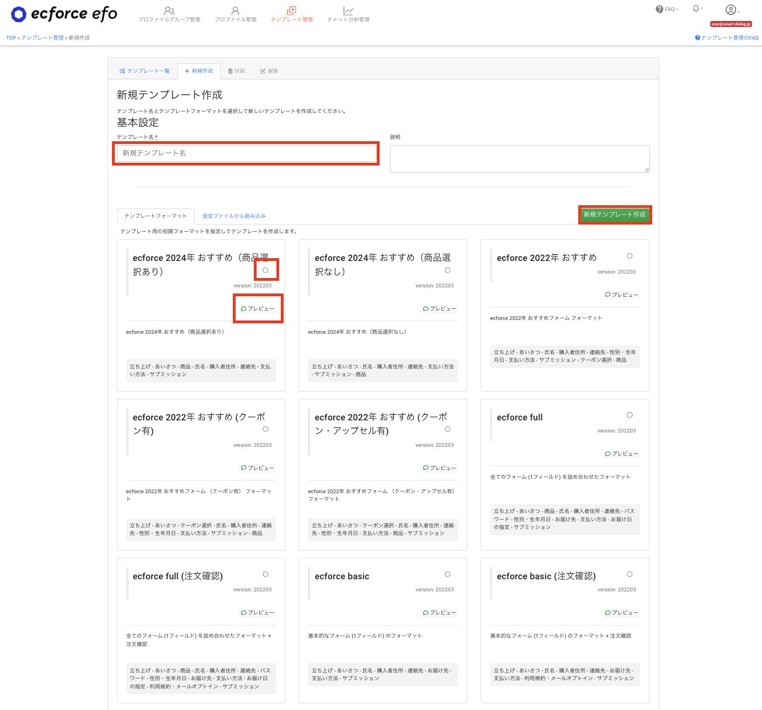Open the チャット分析管理 analytics icon
762x710 pixels.
pyautogui.click(x=347, y=10)
